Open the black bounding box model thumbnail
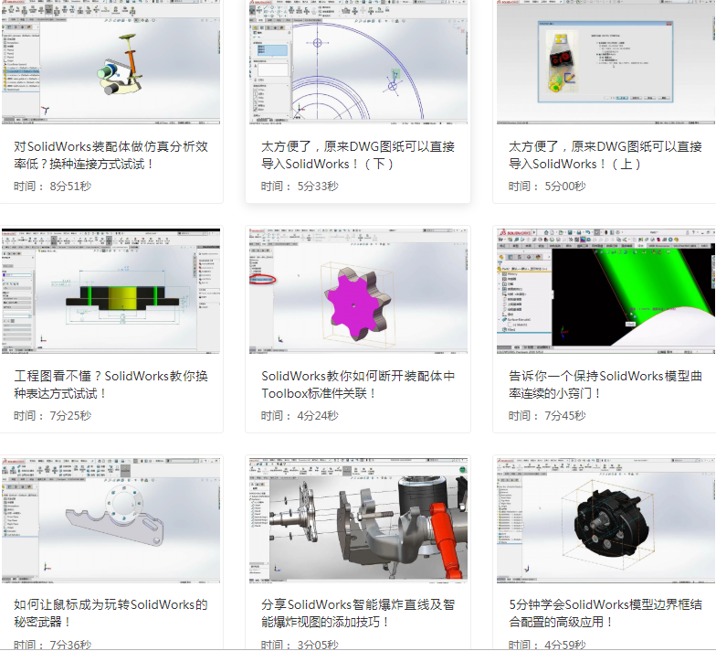Viewport: 716px width, 651px height. [605, 519]
